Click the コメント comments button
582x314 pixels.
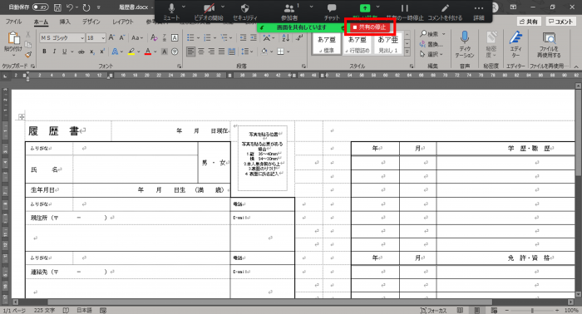(x=560, y=22)
